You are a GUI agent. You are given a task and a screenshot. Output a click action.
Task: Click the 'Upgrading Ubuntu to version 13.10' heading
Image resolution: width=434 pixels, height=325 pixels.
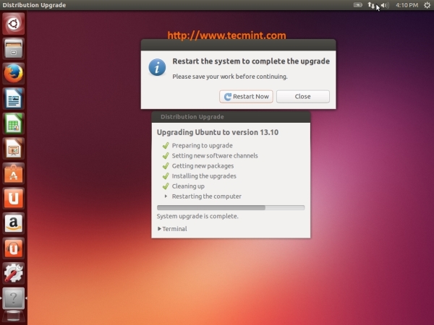tap(218, 132)
